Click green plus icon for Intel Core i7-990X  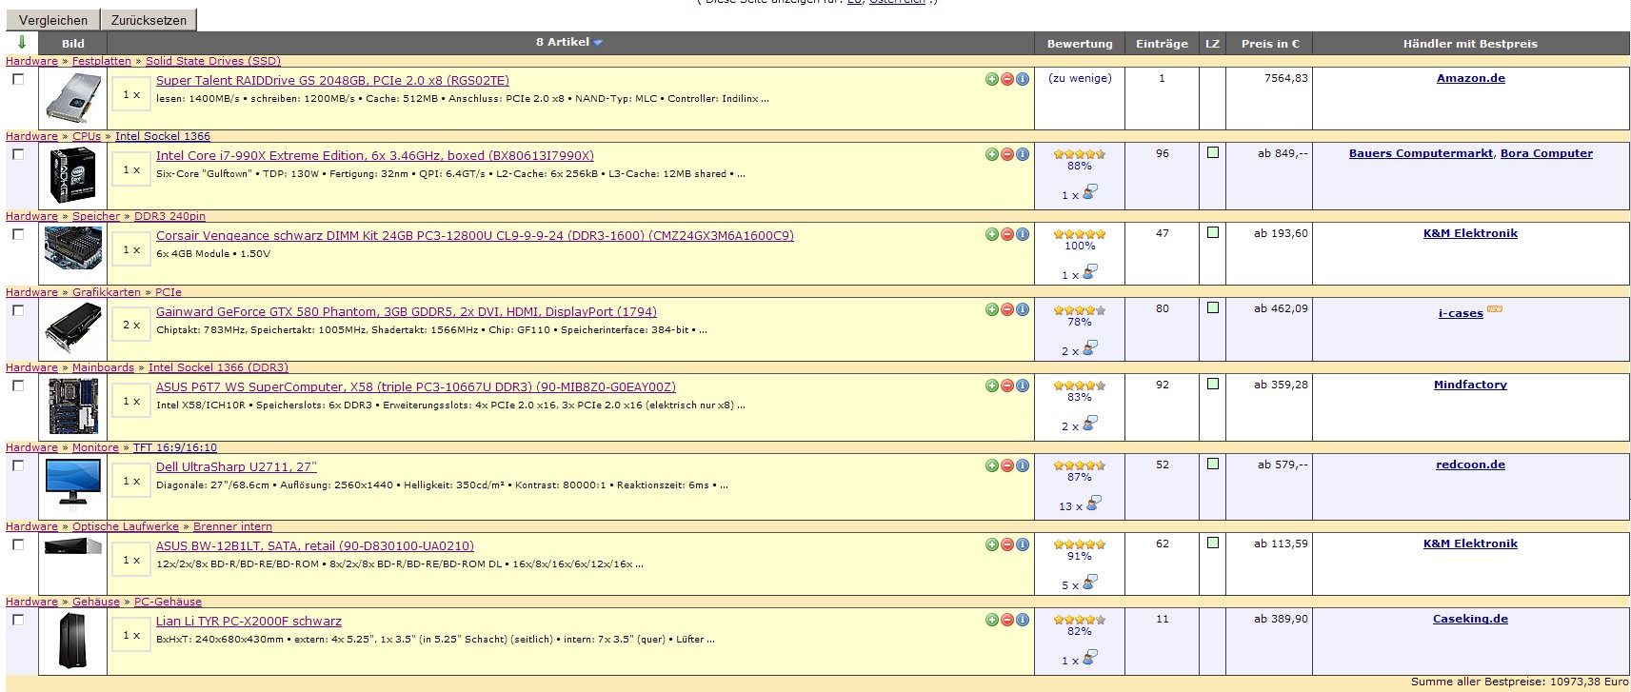992,154
